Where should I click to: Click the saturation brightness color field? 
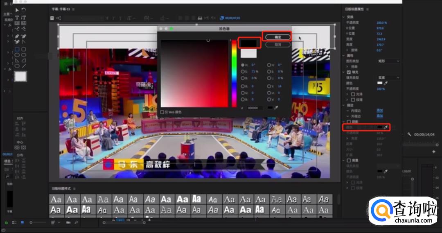click(194, 73)
